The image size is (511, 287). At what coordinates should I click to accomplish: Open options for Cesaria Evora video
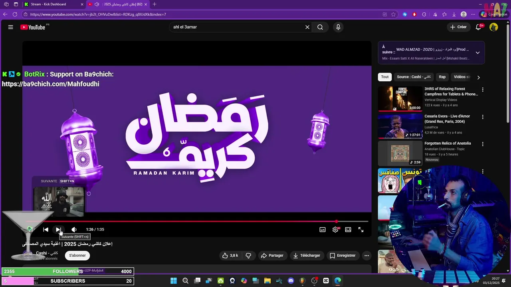483,117
